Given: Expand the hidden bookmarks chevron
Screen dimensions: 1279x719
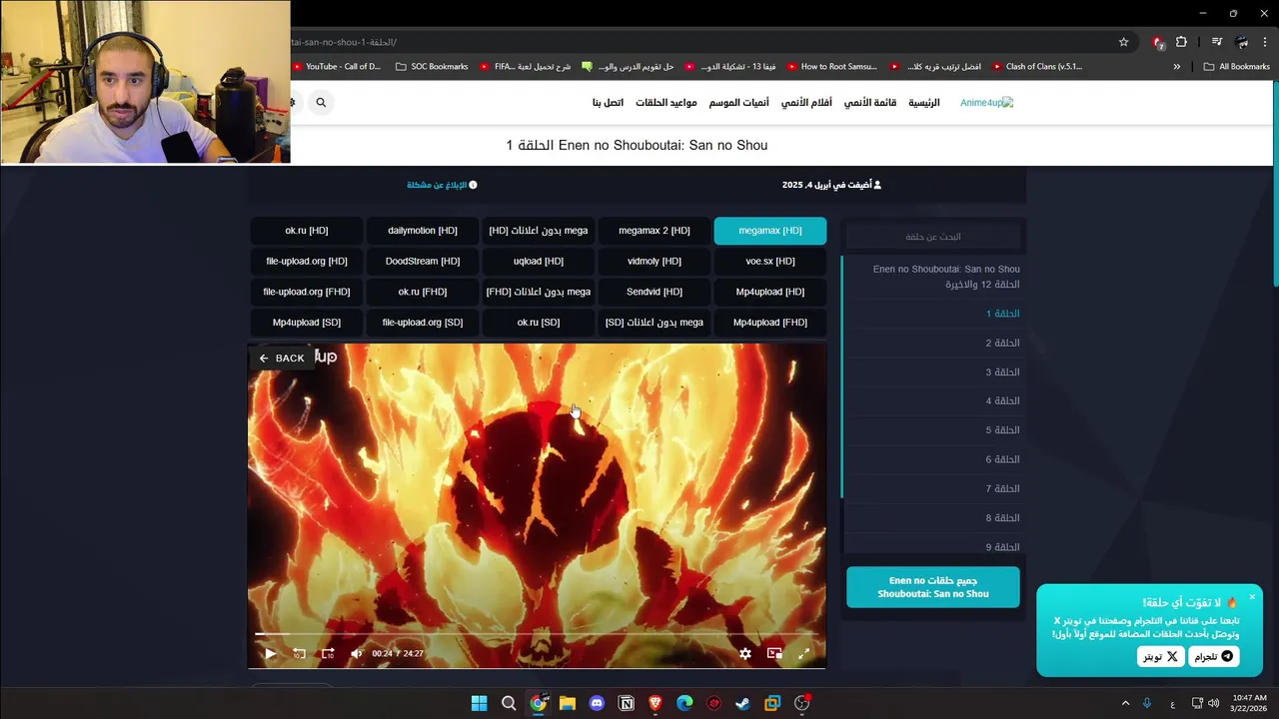Looking at the screenshot, I should pos(1176,67).
